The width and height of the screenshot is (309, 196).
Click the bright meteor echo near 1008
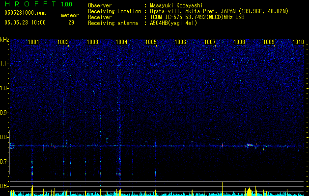point(250,145)
